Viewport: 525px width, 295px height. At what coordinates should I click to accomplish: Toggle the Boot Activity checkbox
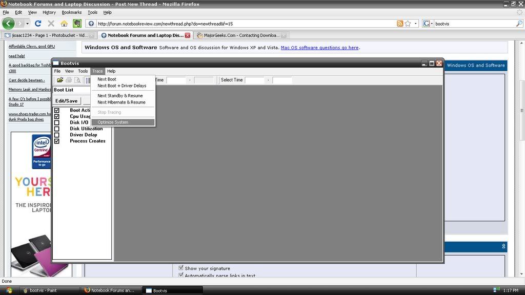click(x=56, y=111)
